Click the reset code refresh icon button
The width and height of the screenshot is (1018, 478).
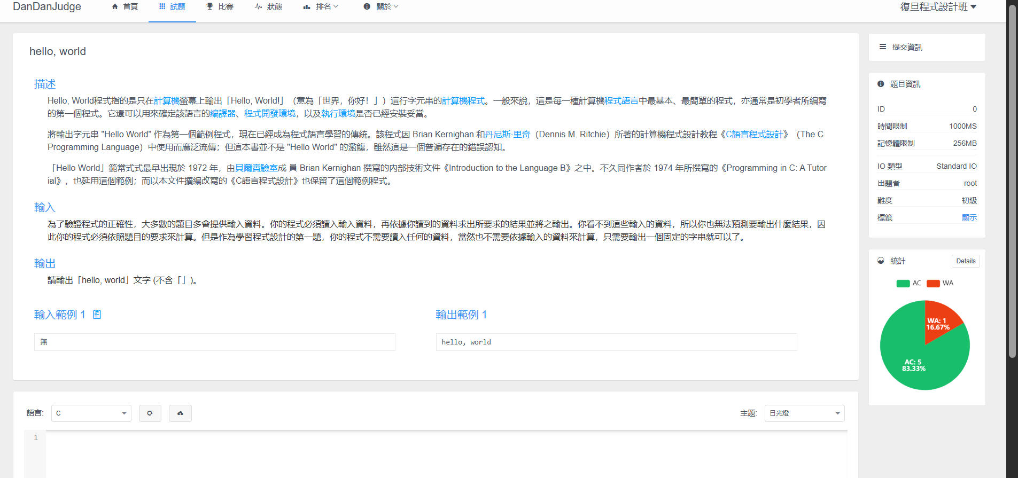point(150,413)
